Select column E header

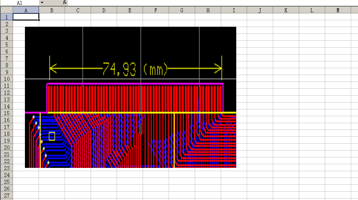[130, 10]
